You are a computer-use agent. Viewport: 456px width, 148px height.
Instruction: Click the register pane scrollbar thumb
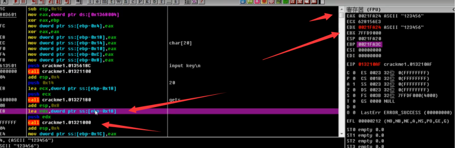point(341,15)
